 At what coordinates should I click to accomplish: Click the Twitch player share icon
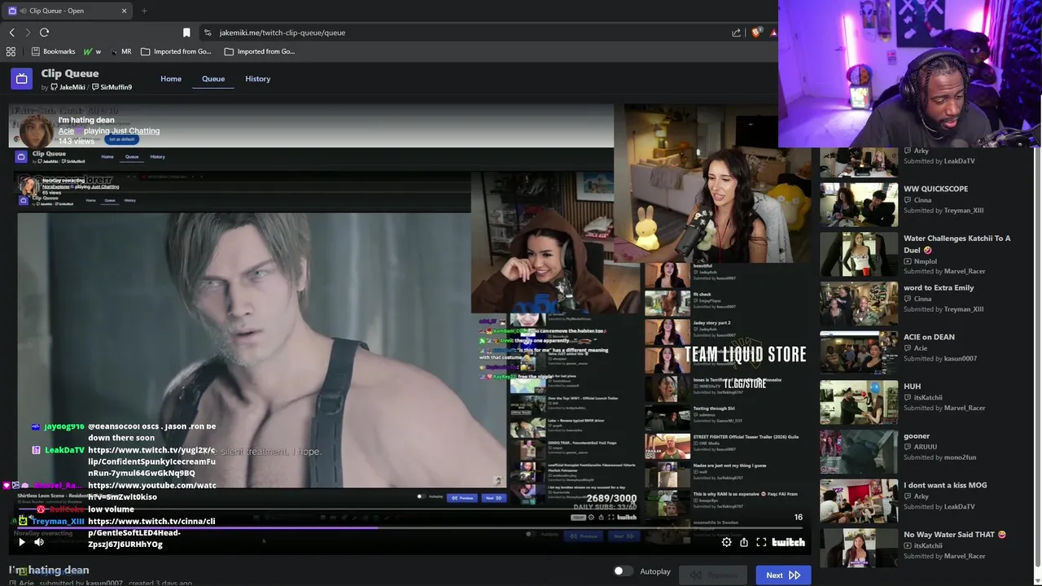[743, 542]
